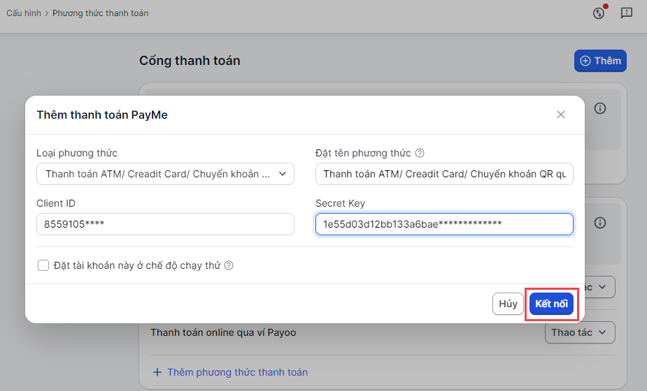Enable the chế độ chạy thử checkbox
This screenshot has width=647, height=391.
point(43,265)
